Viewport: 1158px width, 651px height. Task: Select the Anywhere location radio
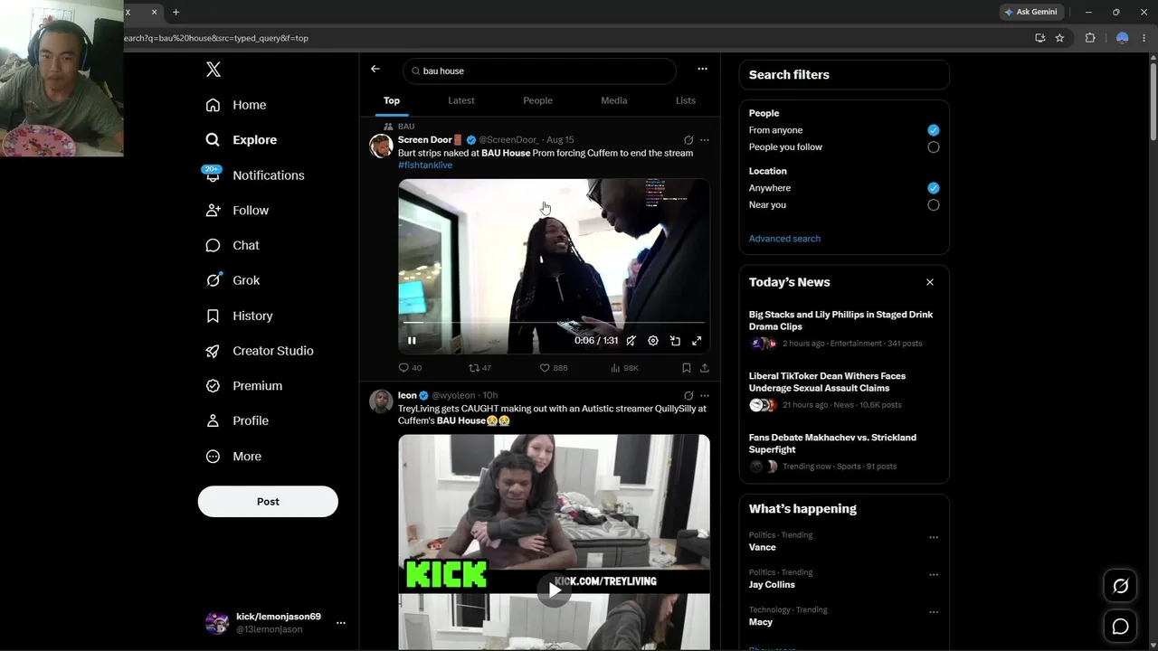point(934,188)
